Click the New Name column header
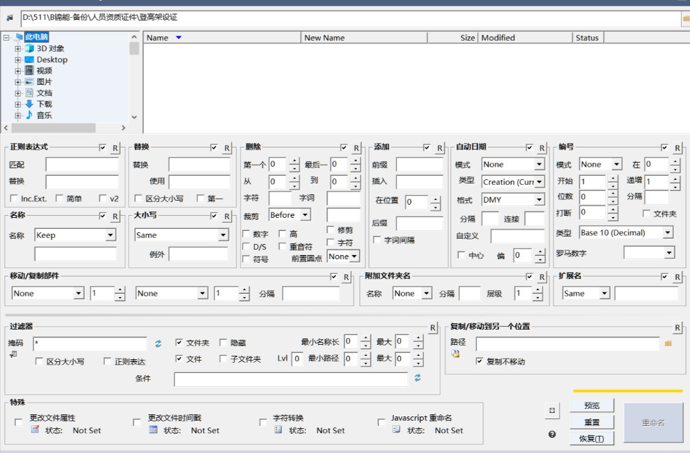 click(x=364, y=38)
